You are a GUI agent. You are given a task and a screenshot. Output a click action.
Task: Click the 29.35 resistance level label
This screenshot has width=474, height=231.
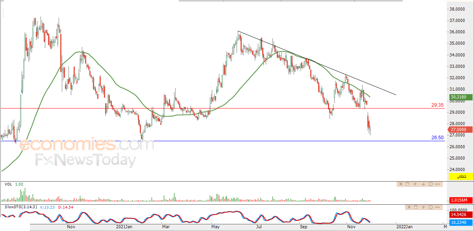point(438,105)
